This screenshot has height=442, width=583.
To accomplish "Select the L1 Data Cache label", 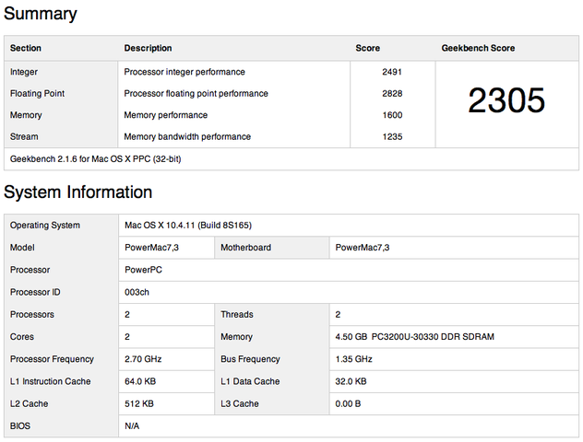I will tap(250, 381).
